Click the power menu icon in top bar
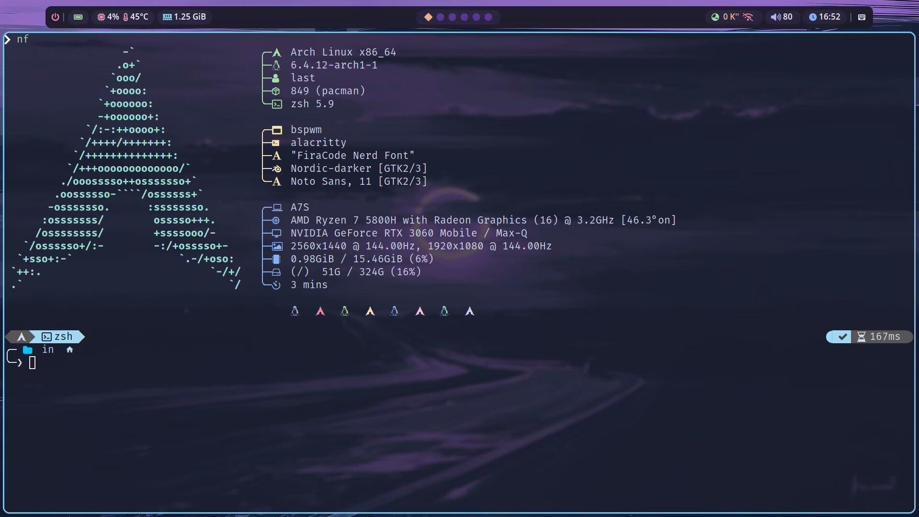919x517 pixels. [56, 17]
